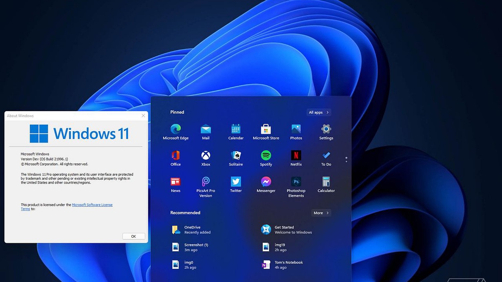Open Photoshop Elements
The image size is (502, 282).
coord(296,182)
